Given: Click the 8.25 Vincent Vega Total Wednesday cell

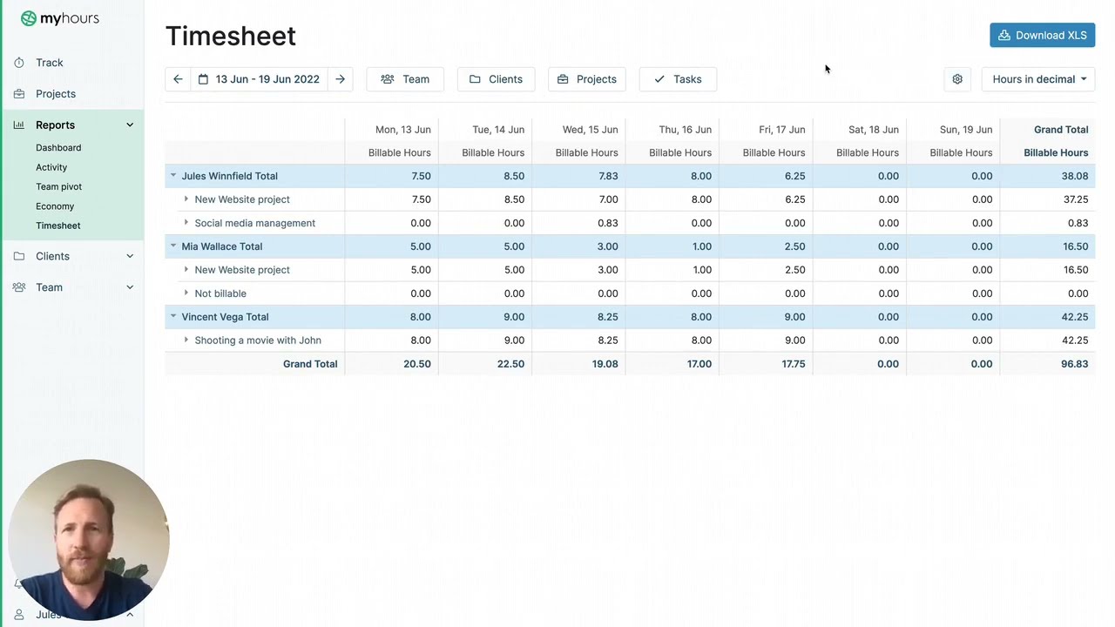Looking at the screenshot, I should [578, 317].
